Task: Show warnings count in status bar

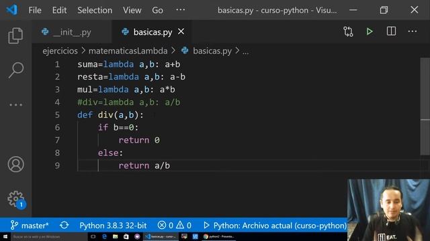Action: (x=183, y=226)
